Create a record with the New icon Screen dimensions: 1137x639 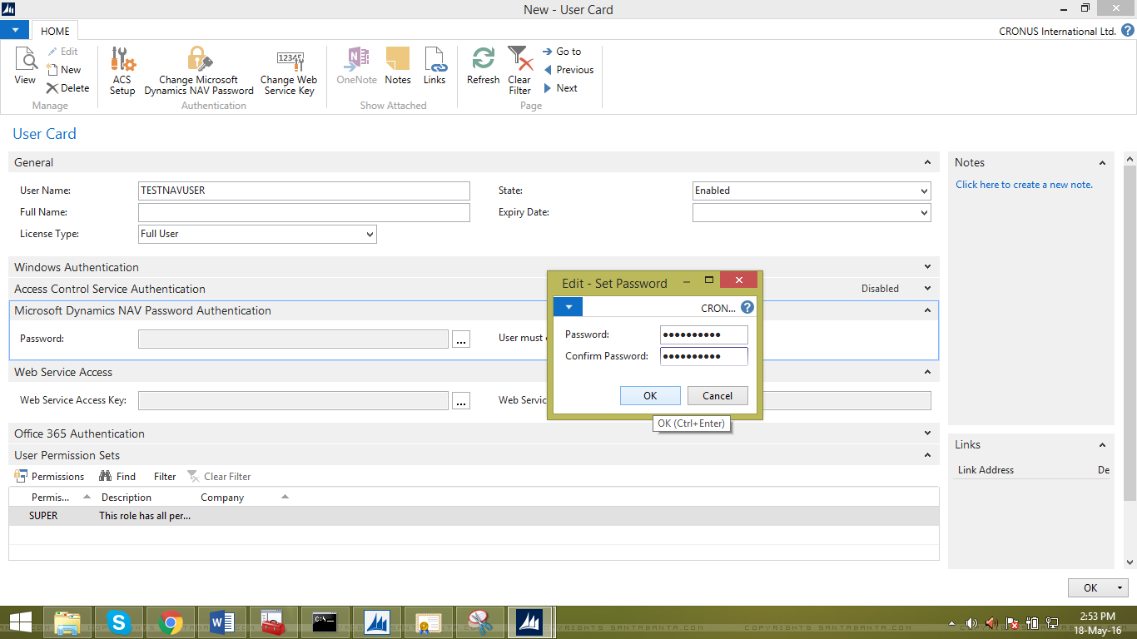click(x=66, y=69)
